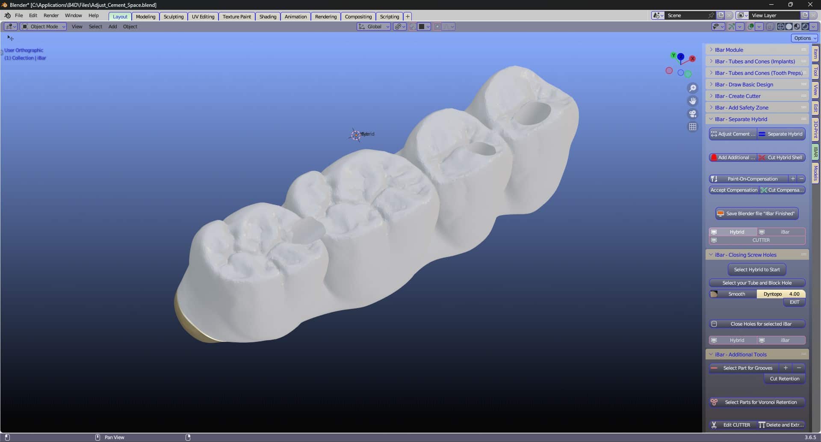821x442 pixels.
Task: Activate Paint-On-Compensation brush tool
Action: tap(749, 179)
